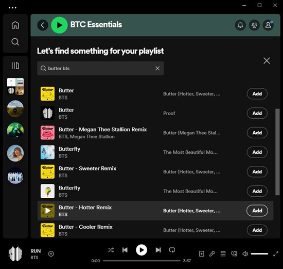Toggle shuffle playback
The image size is (283, 269).
111,250
